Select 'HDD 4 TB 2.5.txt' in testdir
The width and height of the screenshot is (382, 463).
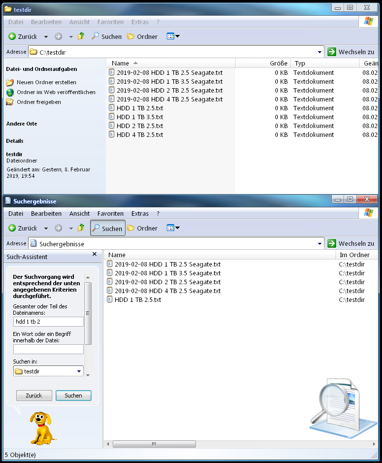pyautogui.click(x=140, y=134)
